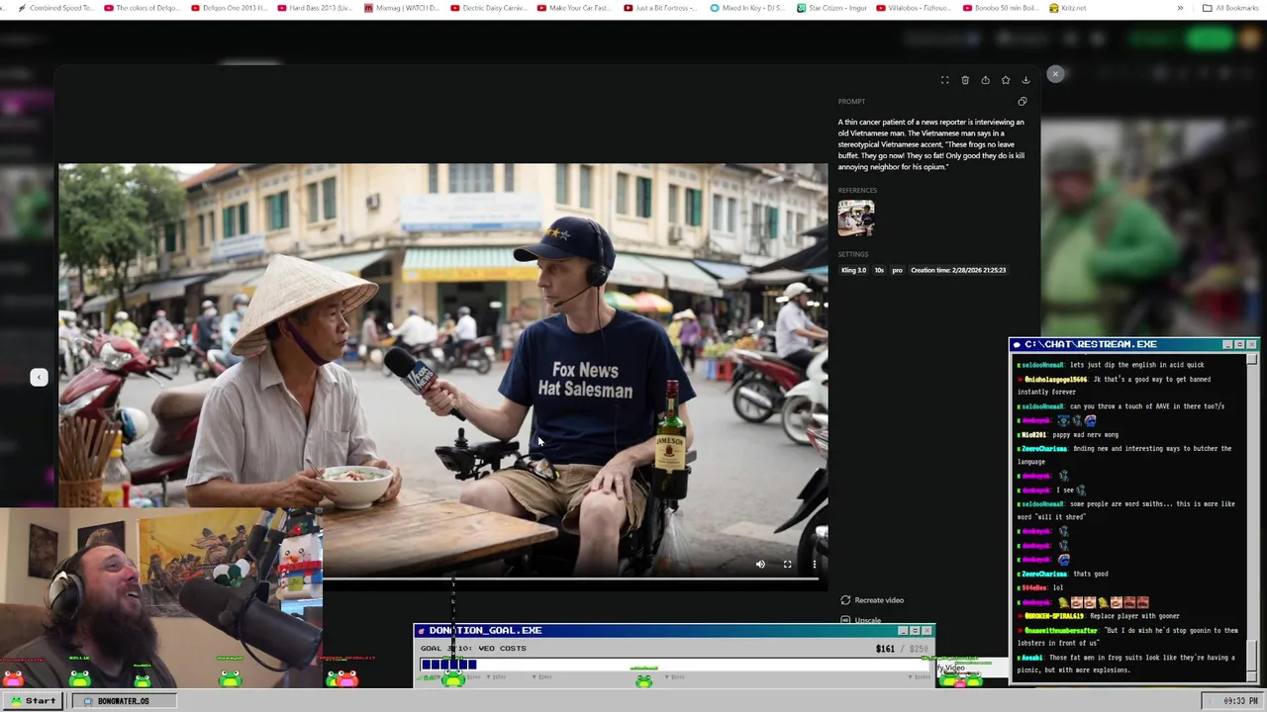
Task: Click the $161 donation amount
Action: pos(885,649)
